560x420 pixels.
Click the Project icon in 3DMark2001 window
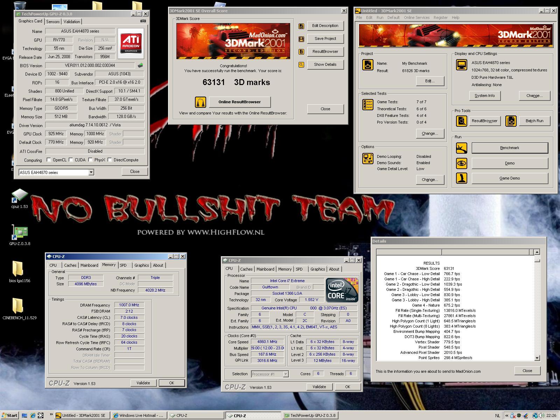[x=367, y=65]
